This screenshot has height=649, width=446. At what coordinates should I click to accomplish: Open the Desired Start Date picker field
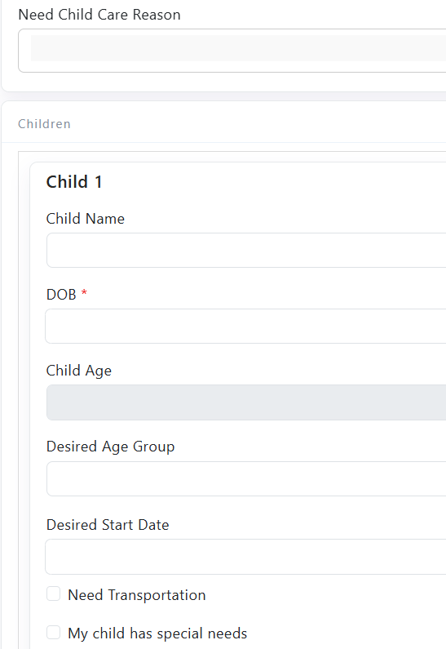click(x=245, y=556)
